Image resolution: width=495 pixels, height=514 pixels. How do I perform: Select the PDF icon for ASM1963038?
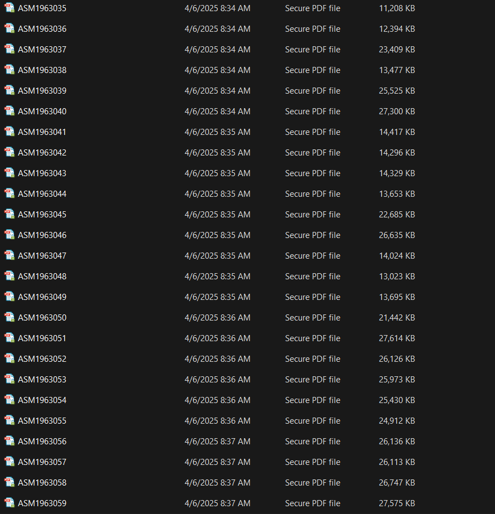click(x=9, y=70)
